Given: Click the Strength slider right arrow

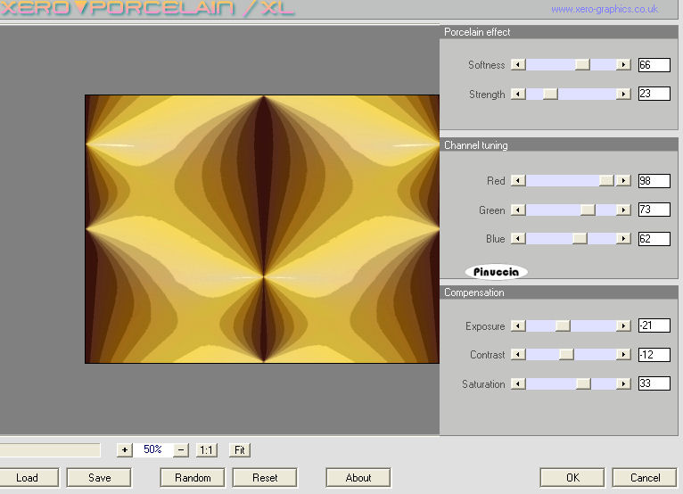Looking at the screenshot, I should (624, 94).
